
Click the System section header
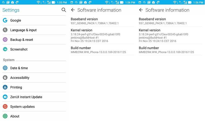coord(9,60)
